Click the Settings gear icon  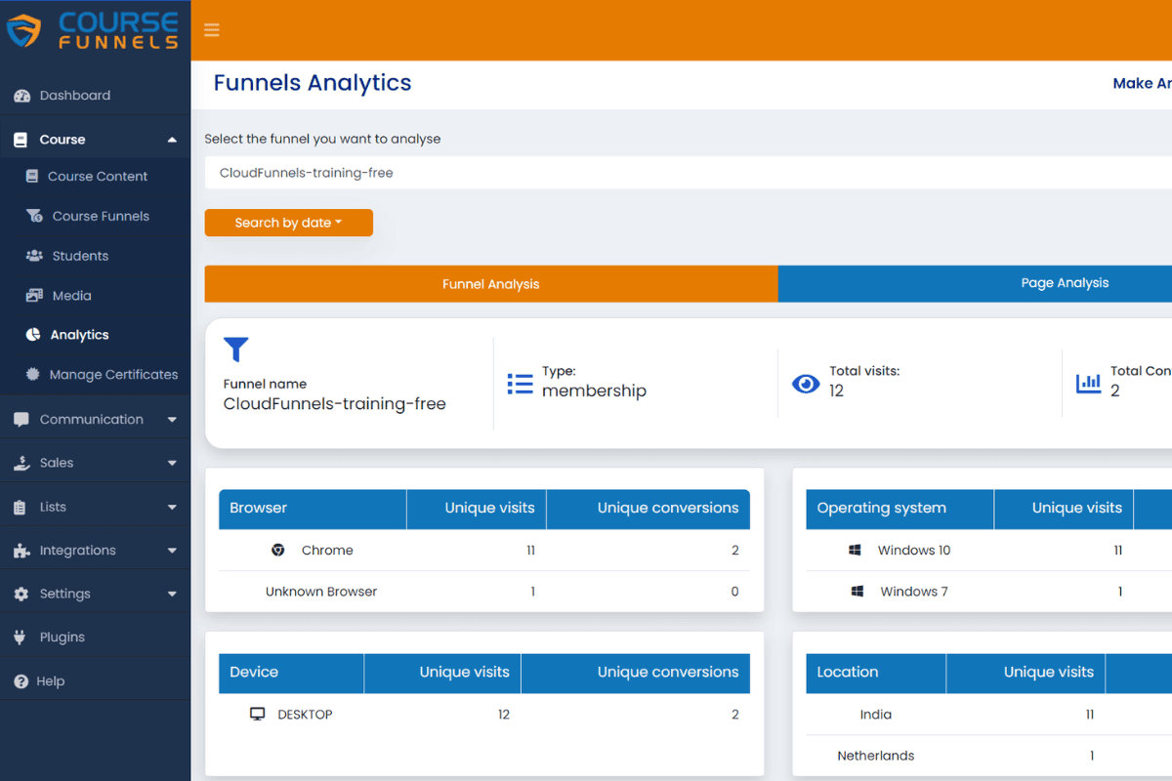(21, 594)
